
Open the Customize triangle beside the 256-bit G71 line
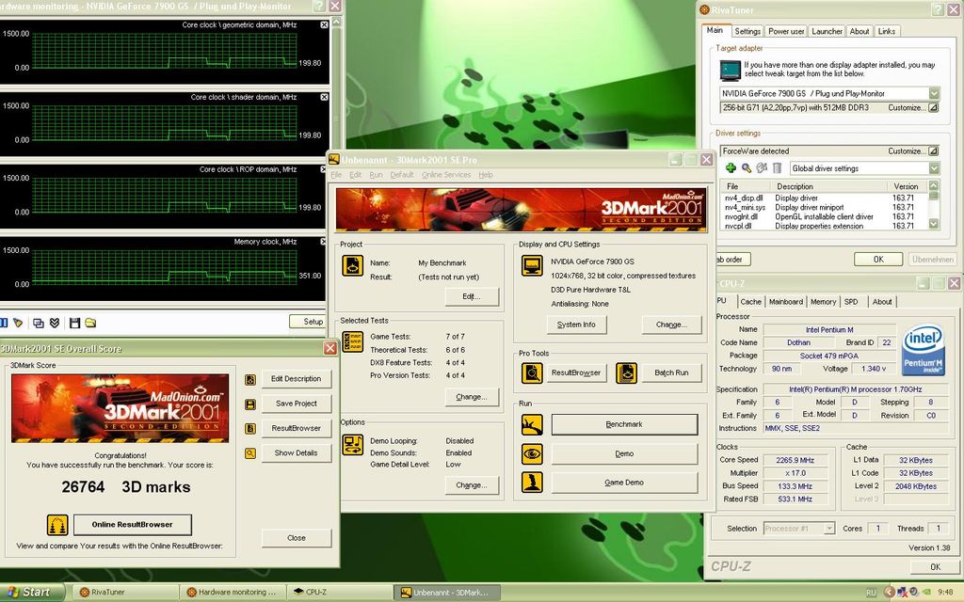click(x=933, y=107)
